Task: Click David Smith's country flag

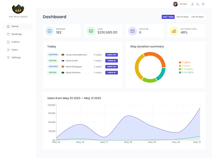Action: coord(63,61)
